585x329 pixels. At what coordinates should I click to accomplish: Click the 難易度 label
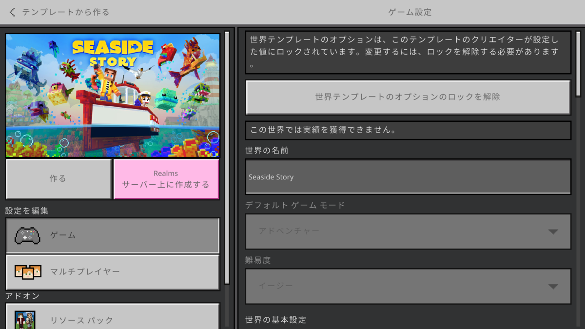[258, 260]
